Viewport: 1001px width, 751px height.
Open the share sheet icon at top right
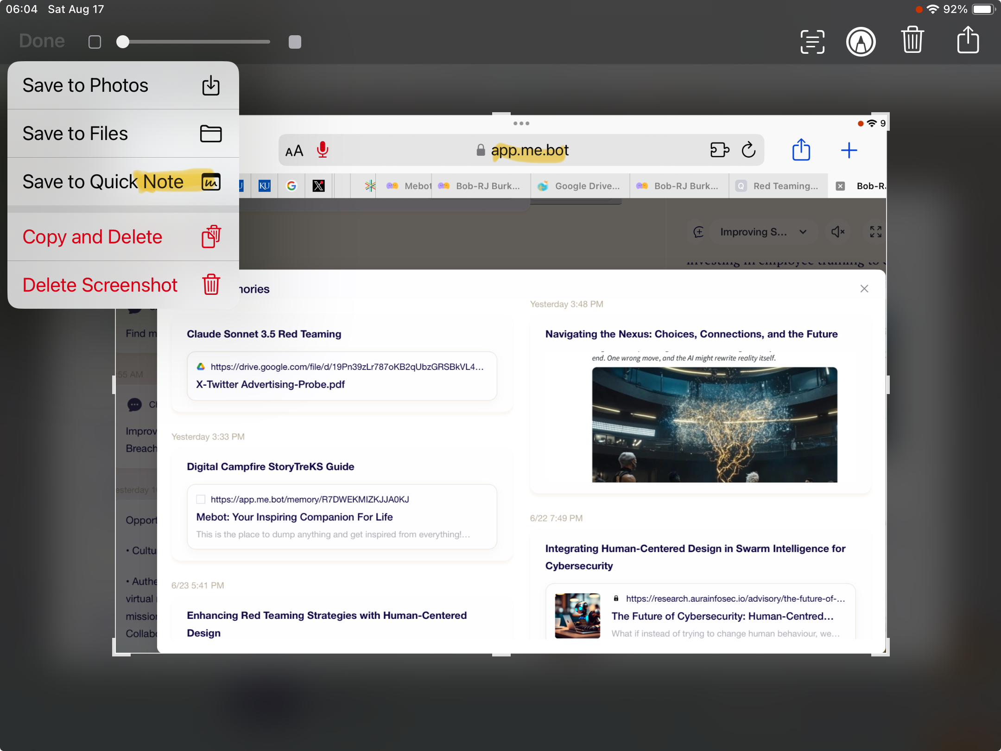point(968,41)
